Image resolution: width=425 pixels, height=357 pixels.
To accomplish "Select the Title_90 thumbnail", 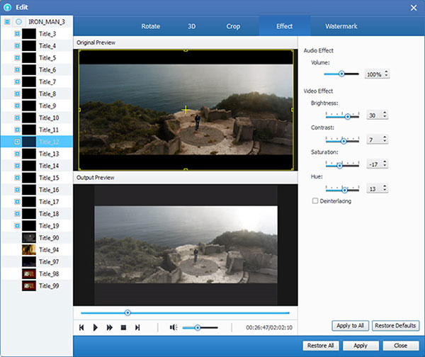I will [29, 238].
